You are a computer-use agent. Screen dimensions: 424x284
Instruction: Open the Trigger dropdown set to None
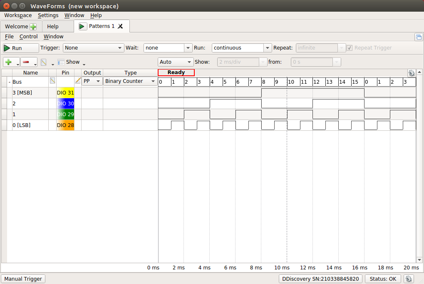pos(93,48)
